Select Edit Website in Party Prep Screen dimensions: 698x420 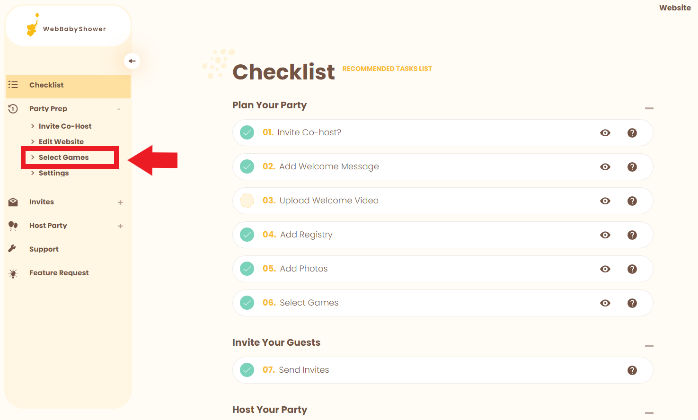pyautogui.click(x=61, y=142)
